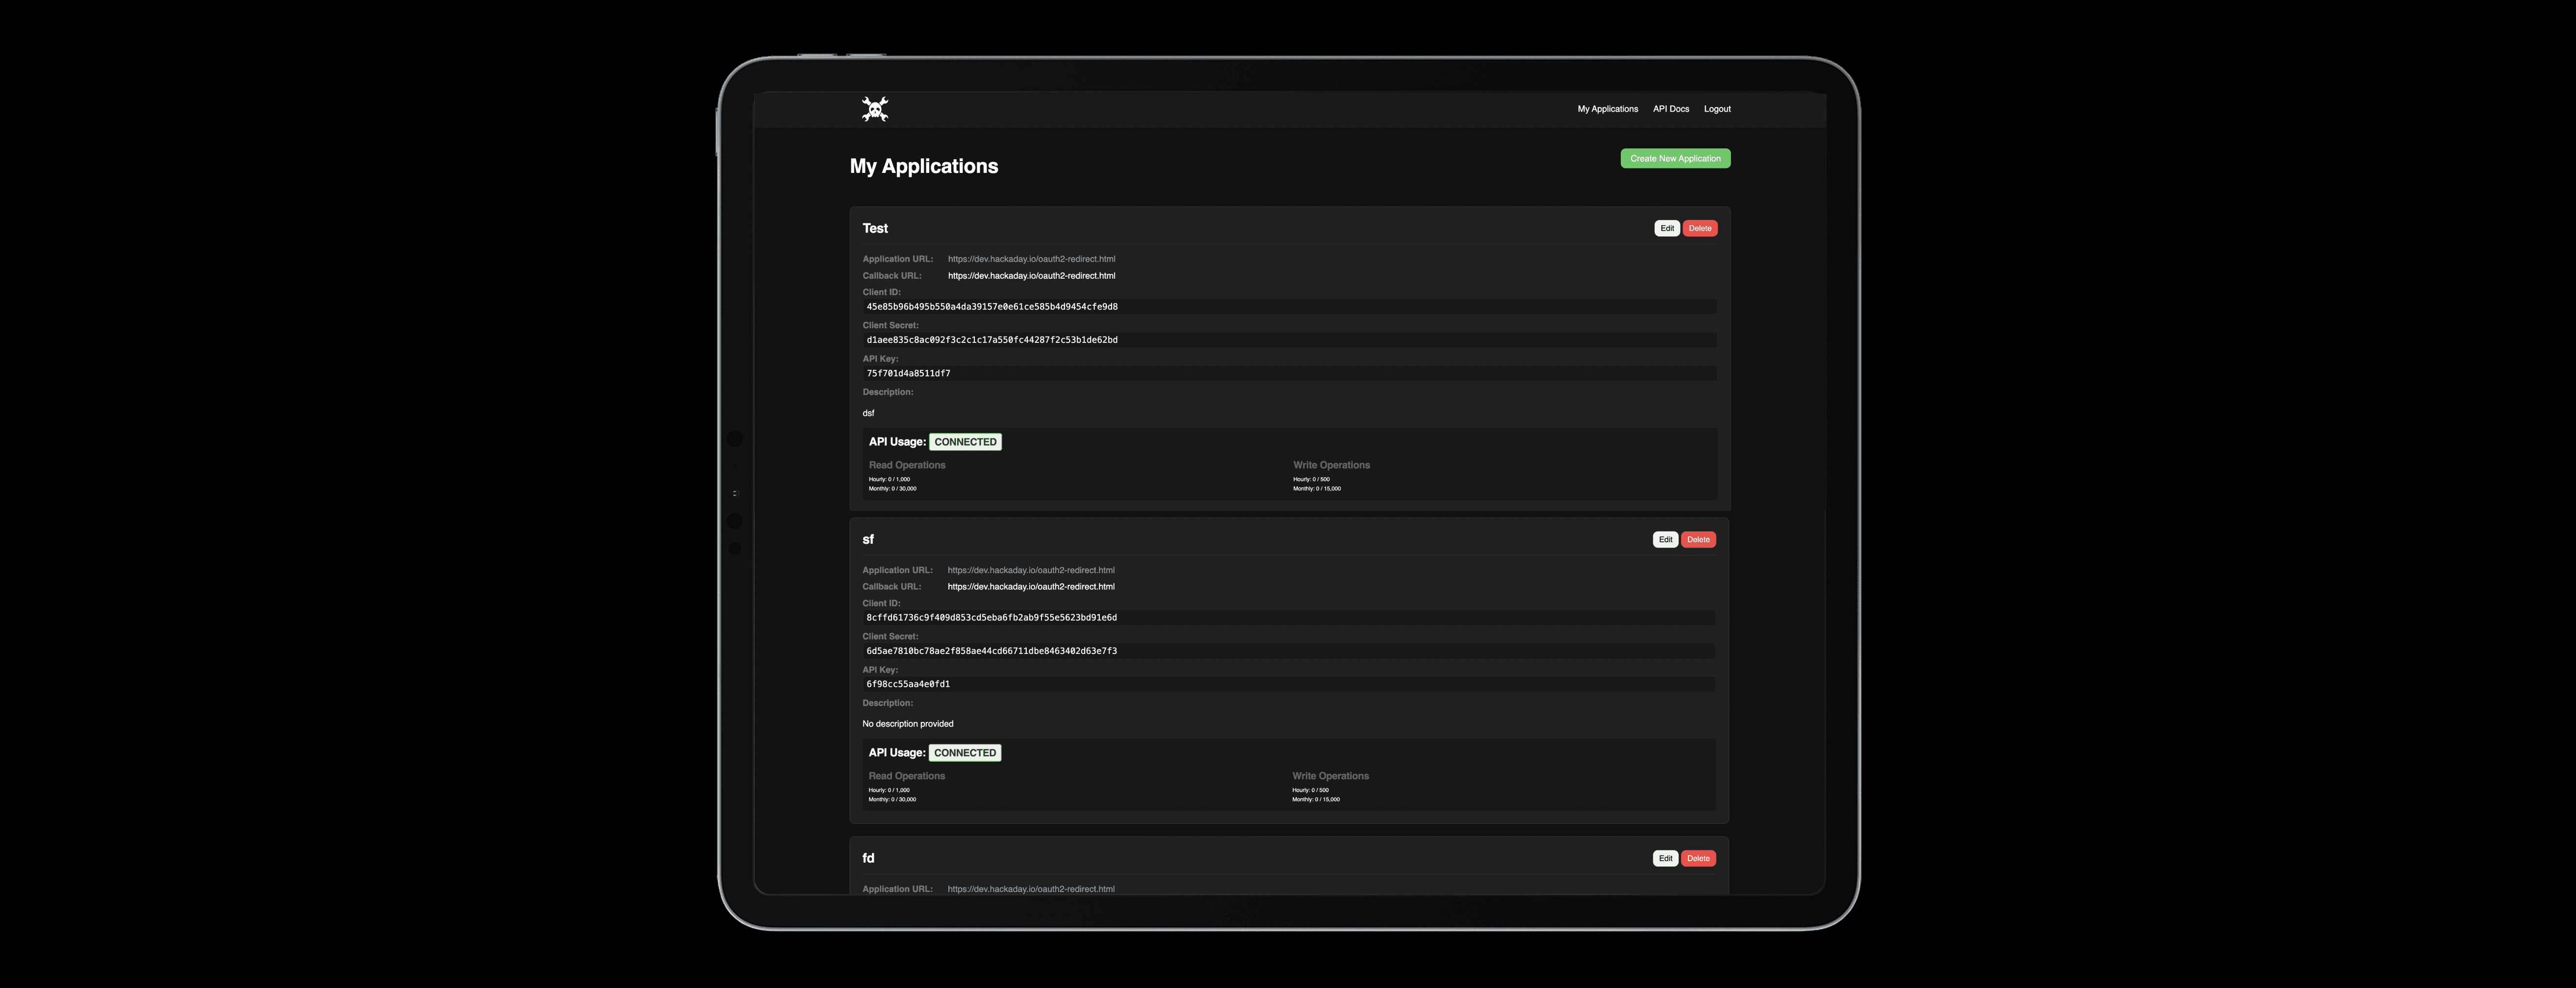Click the Logout link
Image resolution: width=2576 pixels, height=988 pixels.
tap(1716, 109)
